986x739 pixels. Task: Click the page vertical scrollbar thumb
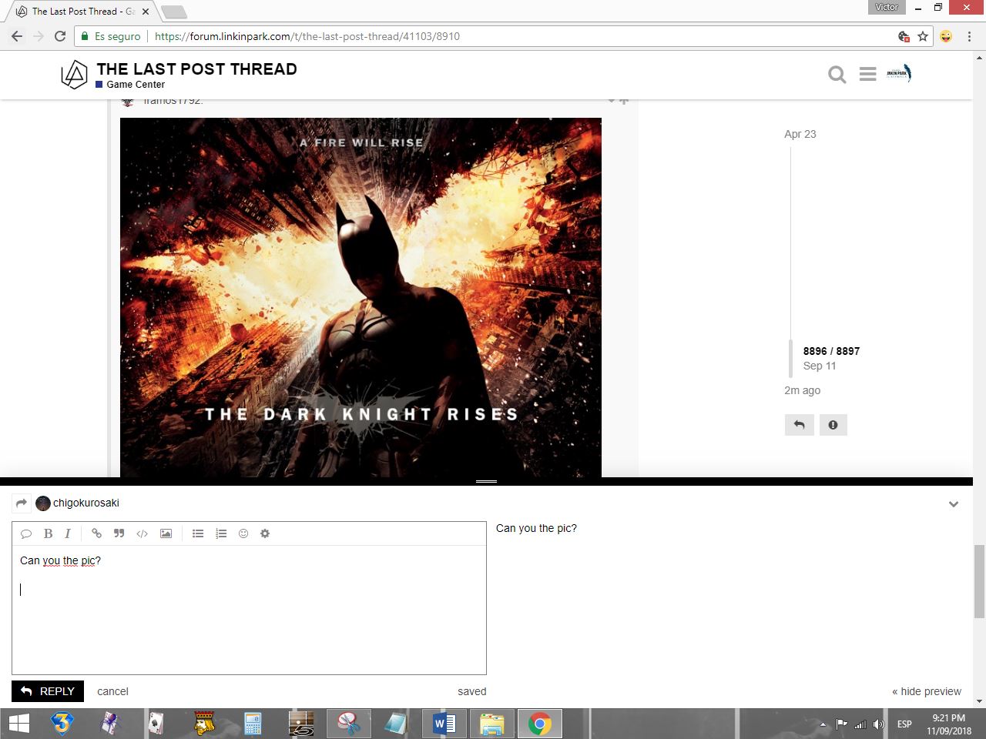point(979,581)
